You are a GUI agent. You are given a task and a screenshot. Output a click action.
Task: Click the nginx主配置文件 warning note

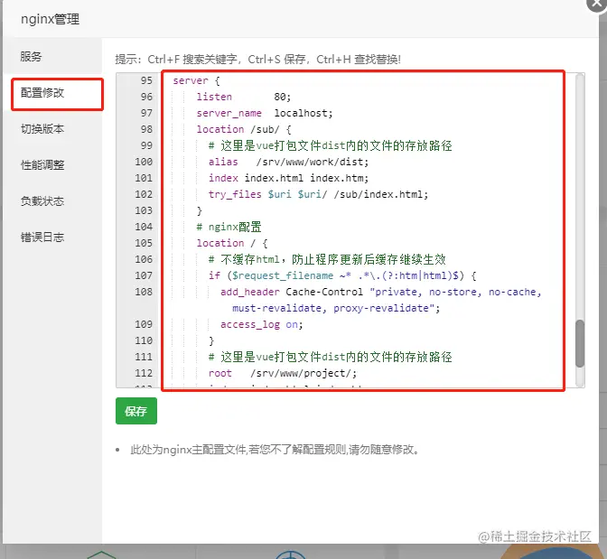click(275, 450)
